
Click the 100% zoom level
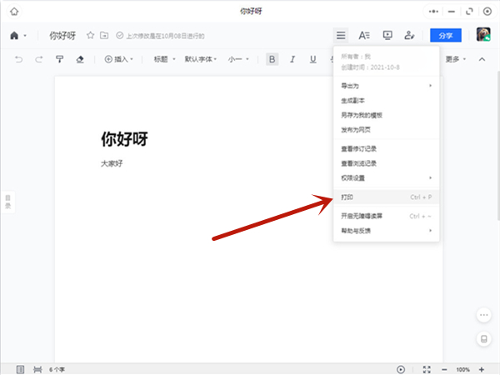462,369
